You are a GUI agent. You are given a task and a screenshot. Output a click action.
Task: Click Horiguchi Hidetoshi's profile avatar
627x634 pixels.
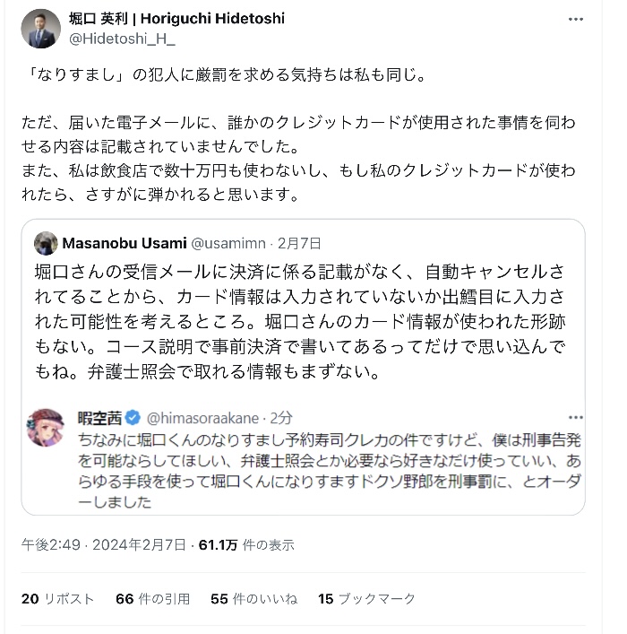[x=41, y=29]
